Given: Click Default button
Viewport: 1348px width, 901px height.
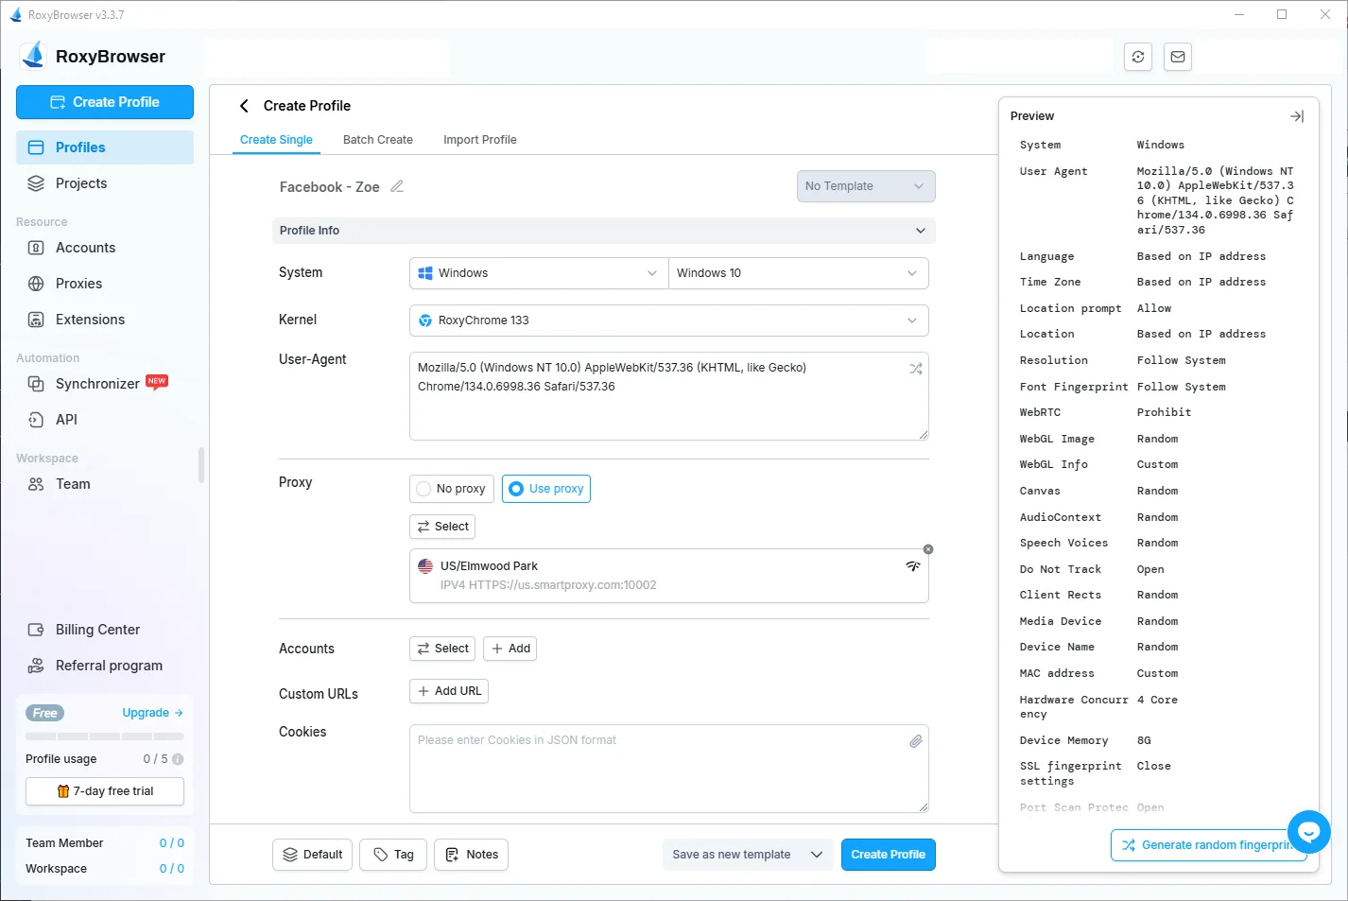Looking at the screenshot, I should (313, 855).
